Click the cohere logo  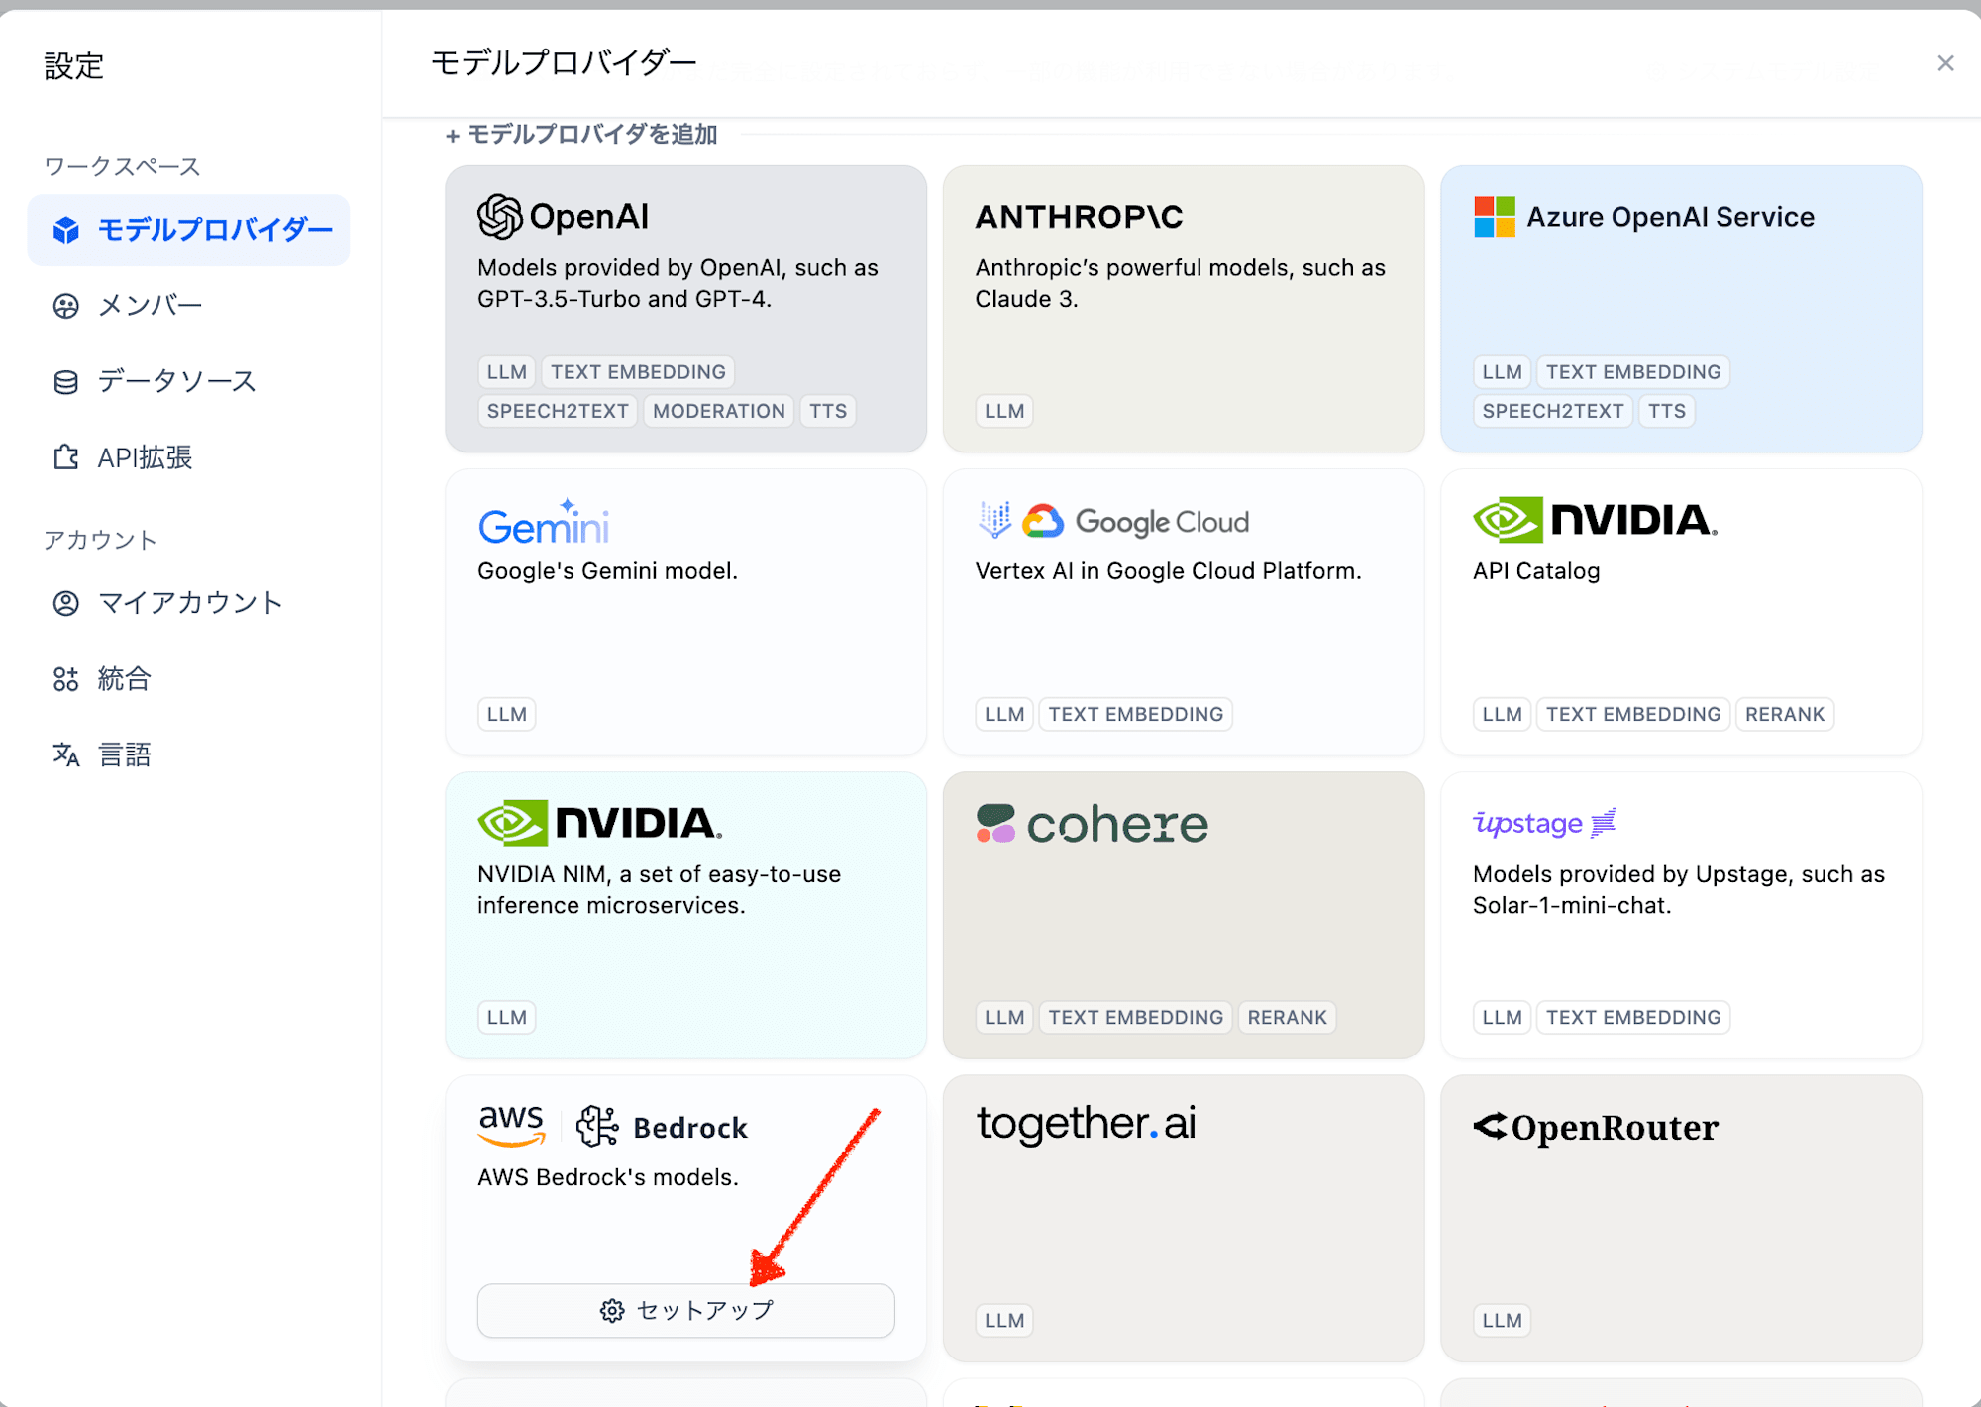(x=1093, y=824)
